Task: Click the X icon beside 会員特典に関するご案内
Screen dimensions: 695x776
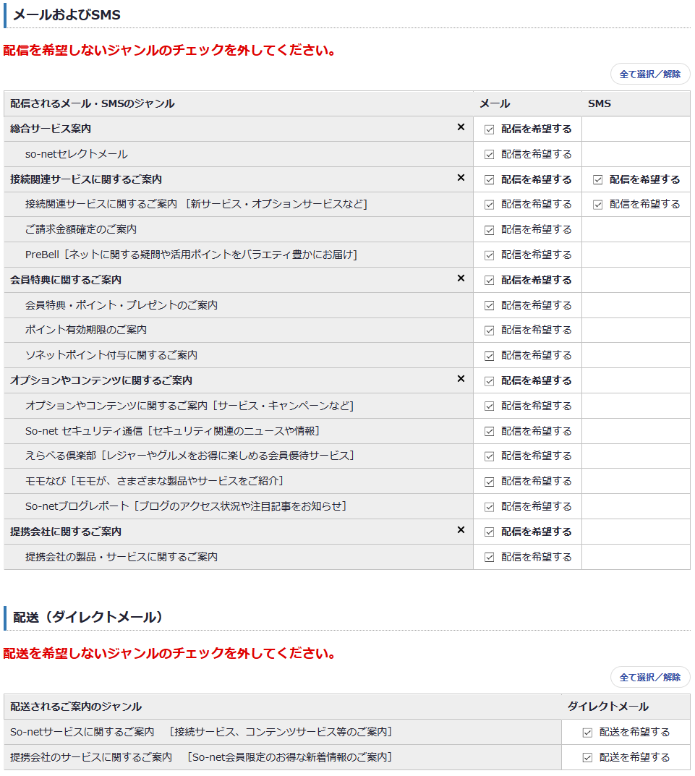Action: 461,279
